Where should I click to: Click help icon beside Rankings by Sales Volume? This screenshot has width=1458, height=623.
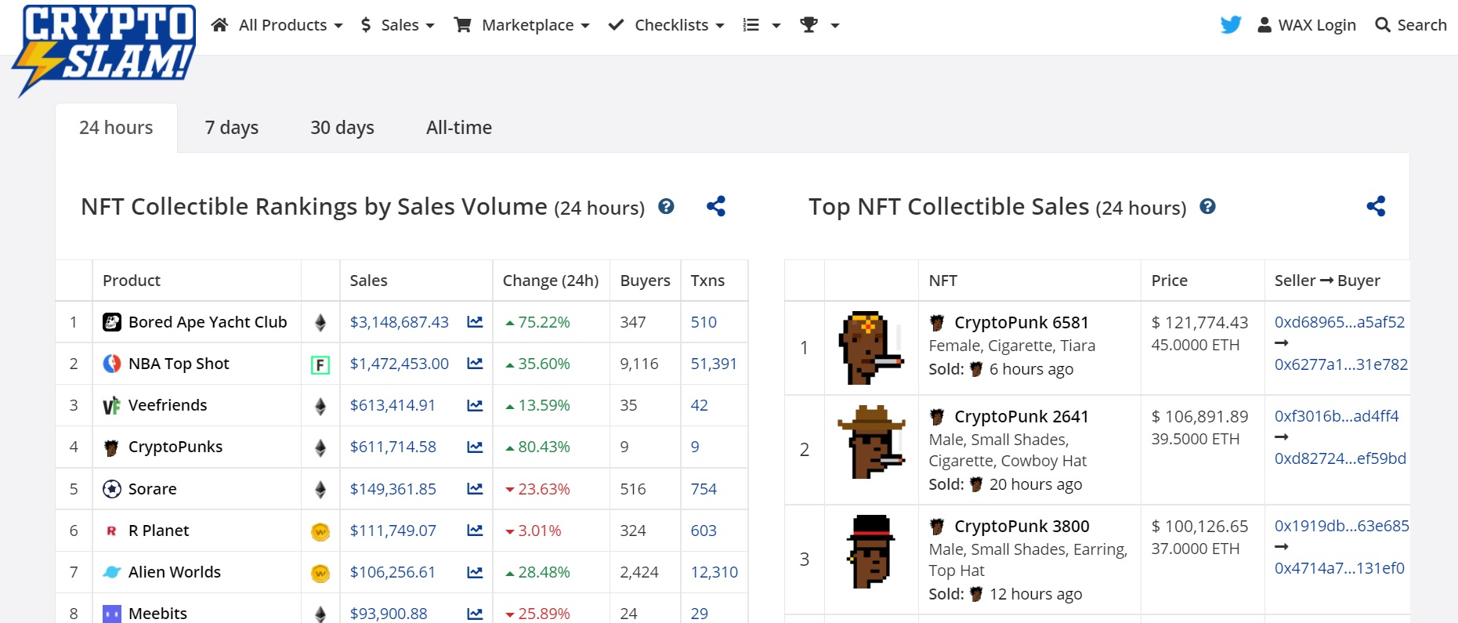click(666, 206)
